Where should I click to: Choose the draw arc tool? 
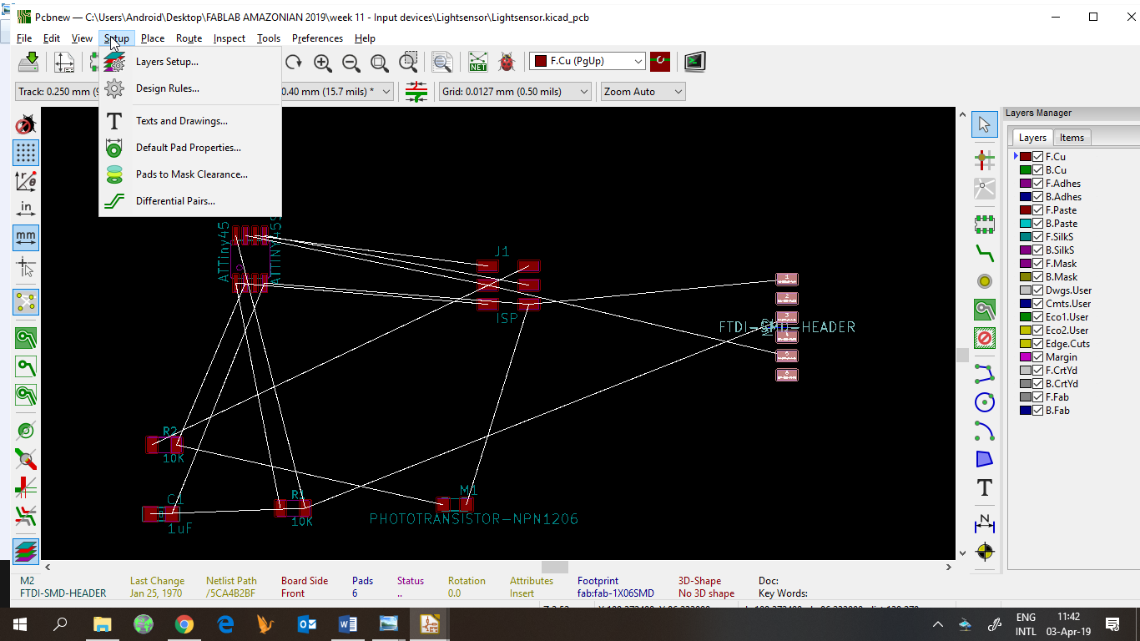(985, 431)
